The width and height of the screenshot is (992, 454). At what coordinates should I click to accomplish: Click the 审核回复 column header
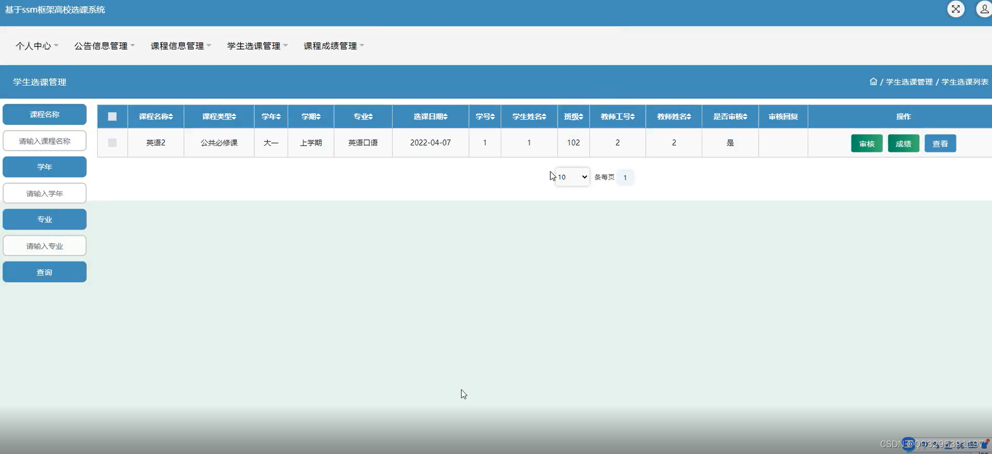coord(783,117)
